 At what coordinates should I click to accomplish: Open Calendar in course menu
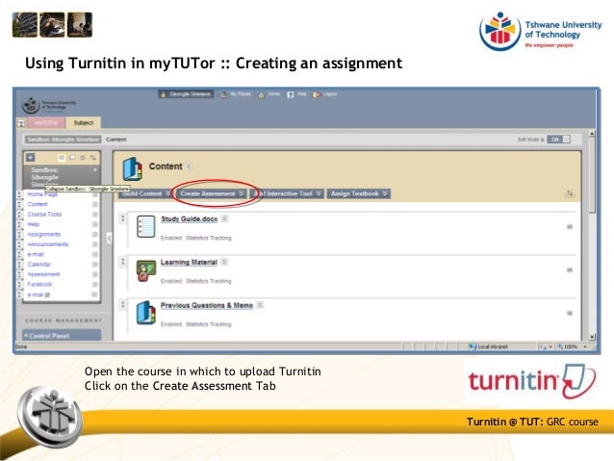click(39, 265)
